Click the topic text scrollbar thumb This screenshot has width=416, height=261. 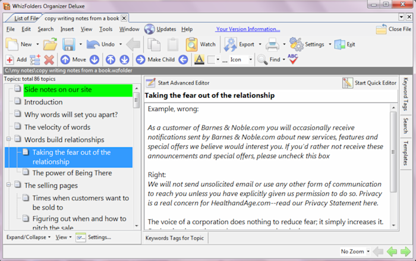(393, 152)
